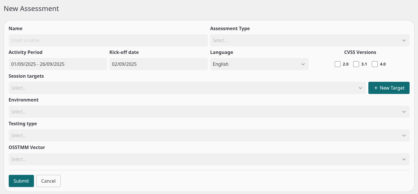418x194 pixels.
Task: Click the OSSTMM Vector chevron arrow
Action: click(404, 159)
